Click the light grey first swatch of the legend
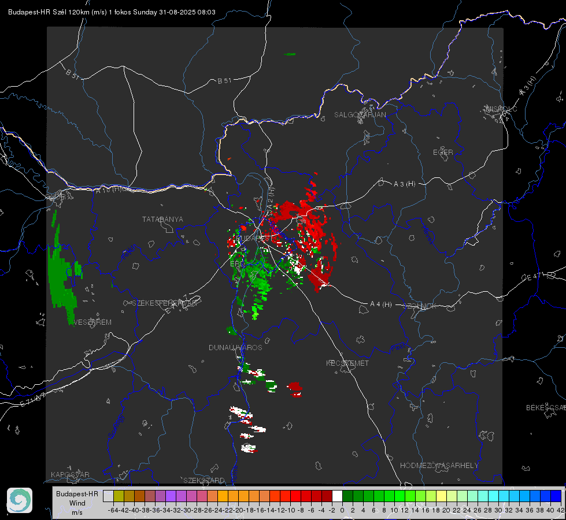 click(108, 496)
